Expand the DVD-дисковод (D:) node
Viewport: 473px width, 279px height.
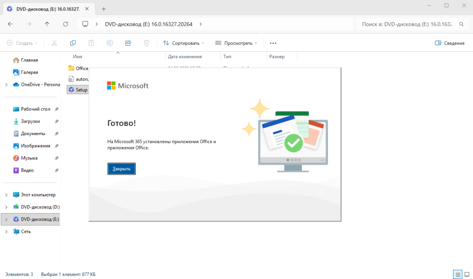[6, 207]
